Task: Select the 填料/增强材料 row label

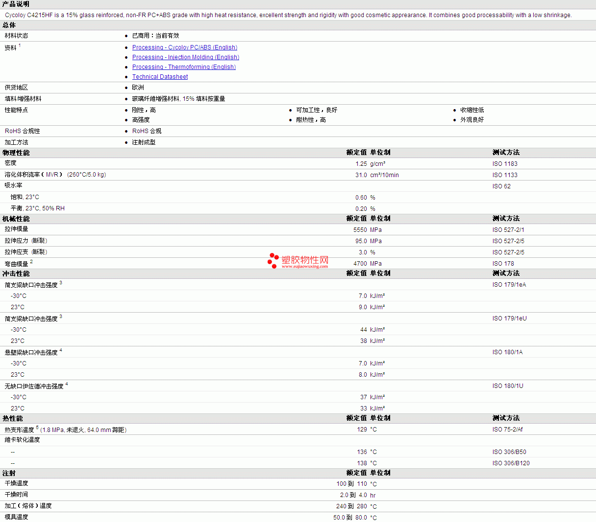Action: click(x=23, y=99)
